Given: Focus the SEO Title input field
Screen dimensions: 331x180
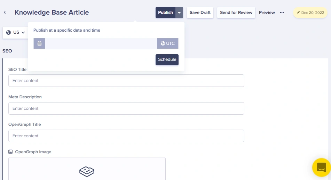Looking at the screenshot, I should (x=126, y=81).
